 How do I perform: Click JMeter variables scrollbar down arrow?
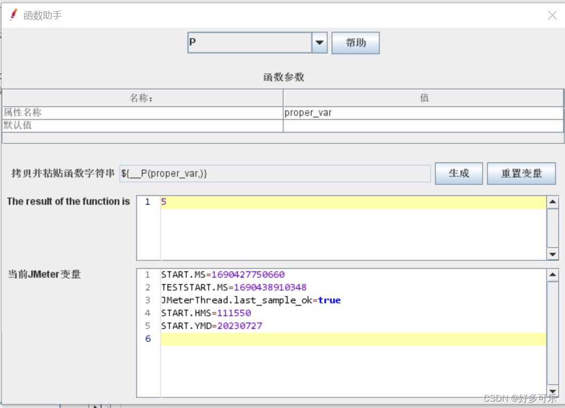point(552,391)
